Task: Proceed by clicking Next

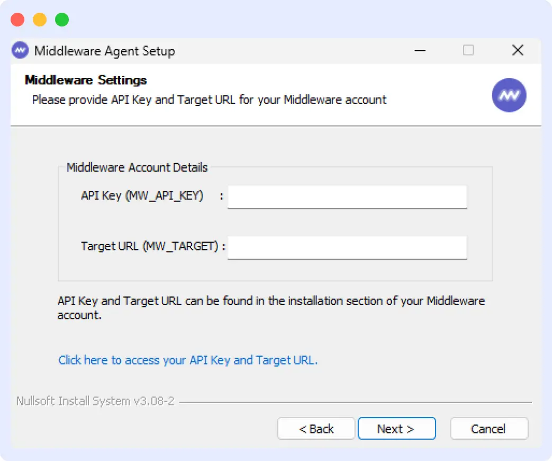Action: [x=396, y=428]
